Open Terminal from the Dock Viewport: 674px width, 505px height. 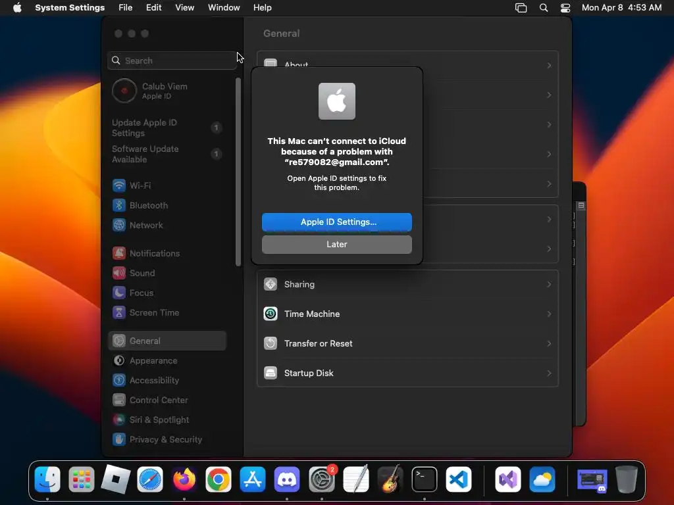pyautogui.click(x=425, y=479)
